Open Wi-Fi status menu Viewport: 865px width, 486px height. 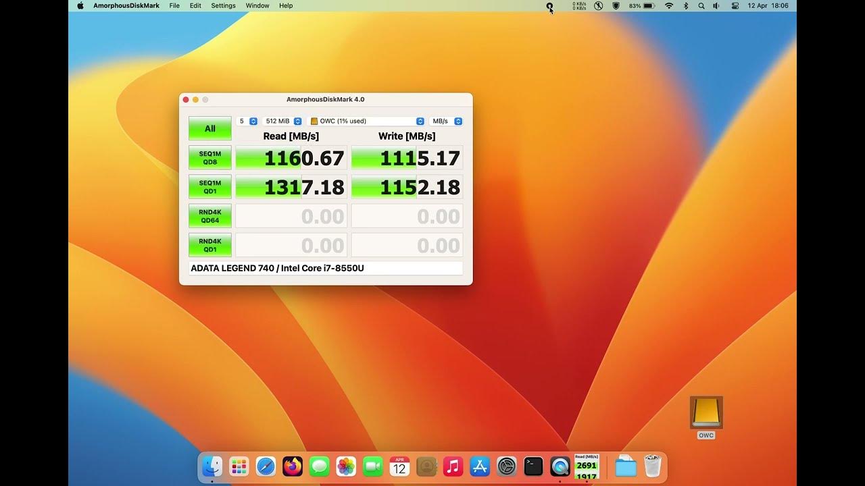click(x=669, y=5)
